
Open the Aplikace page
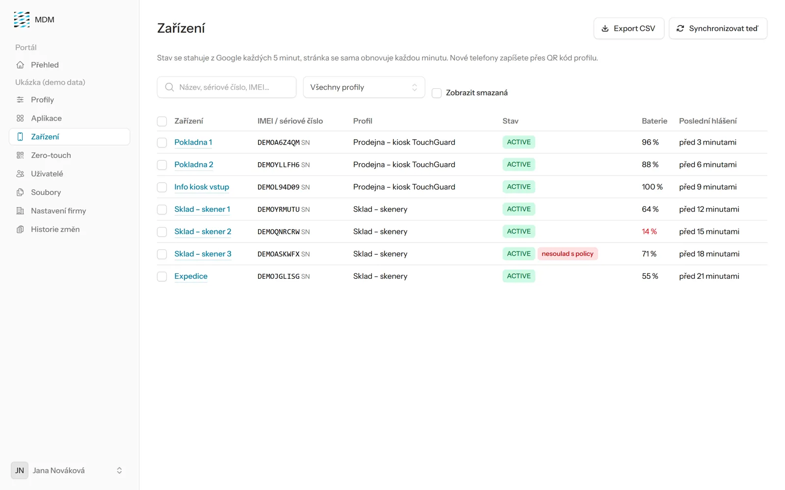click(x=69, y=118)
